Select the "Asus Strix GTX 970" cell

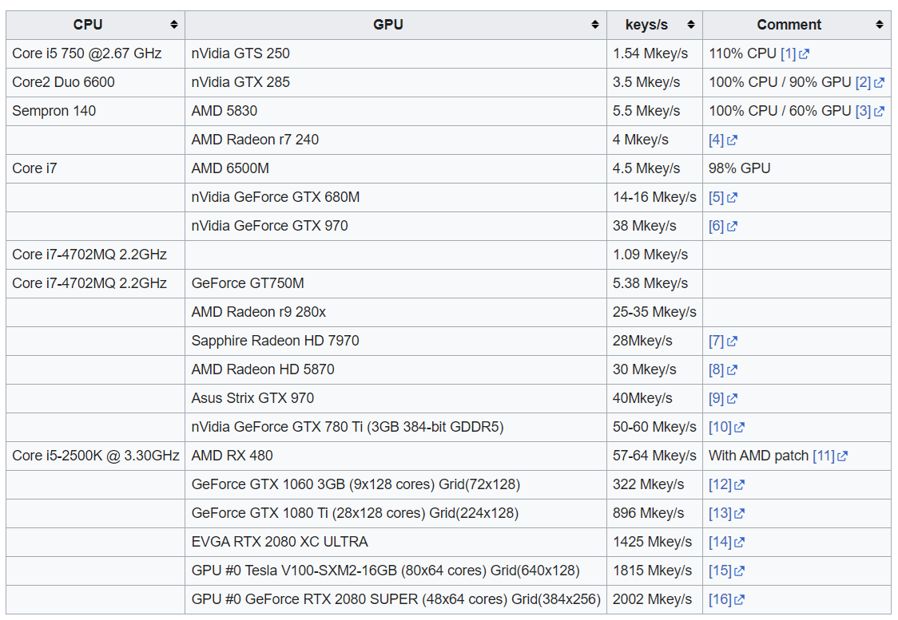pyautogui.click(x=395, y=398)
